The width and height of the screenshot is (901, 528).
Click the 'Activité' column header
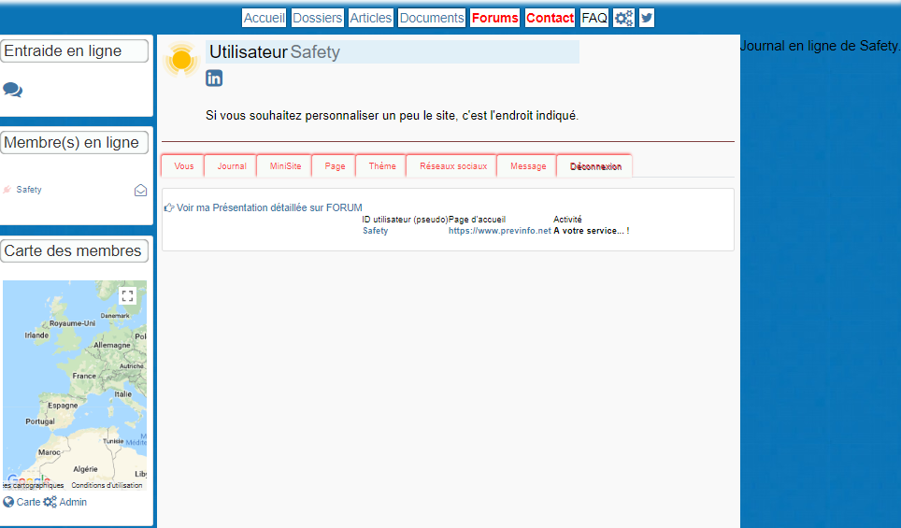pyautogui.click(x=567, y=220)
